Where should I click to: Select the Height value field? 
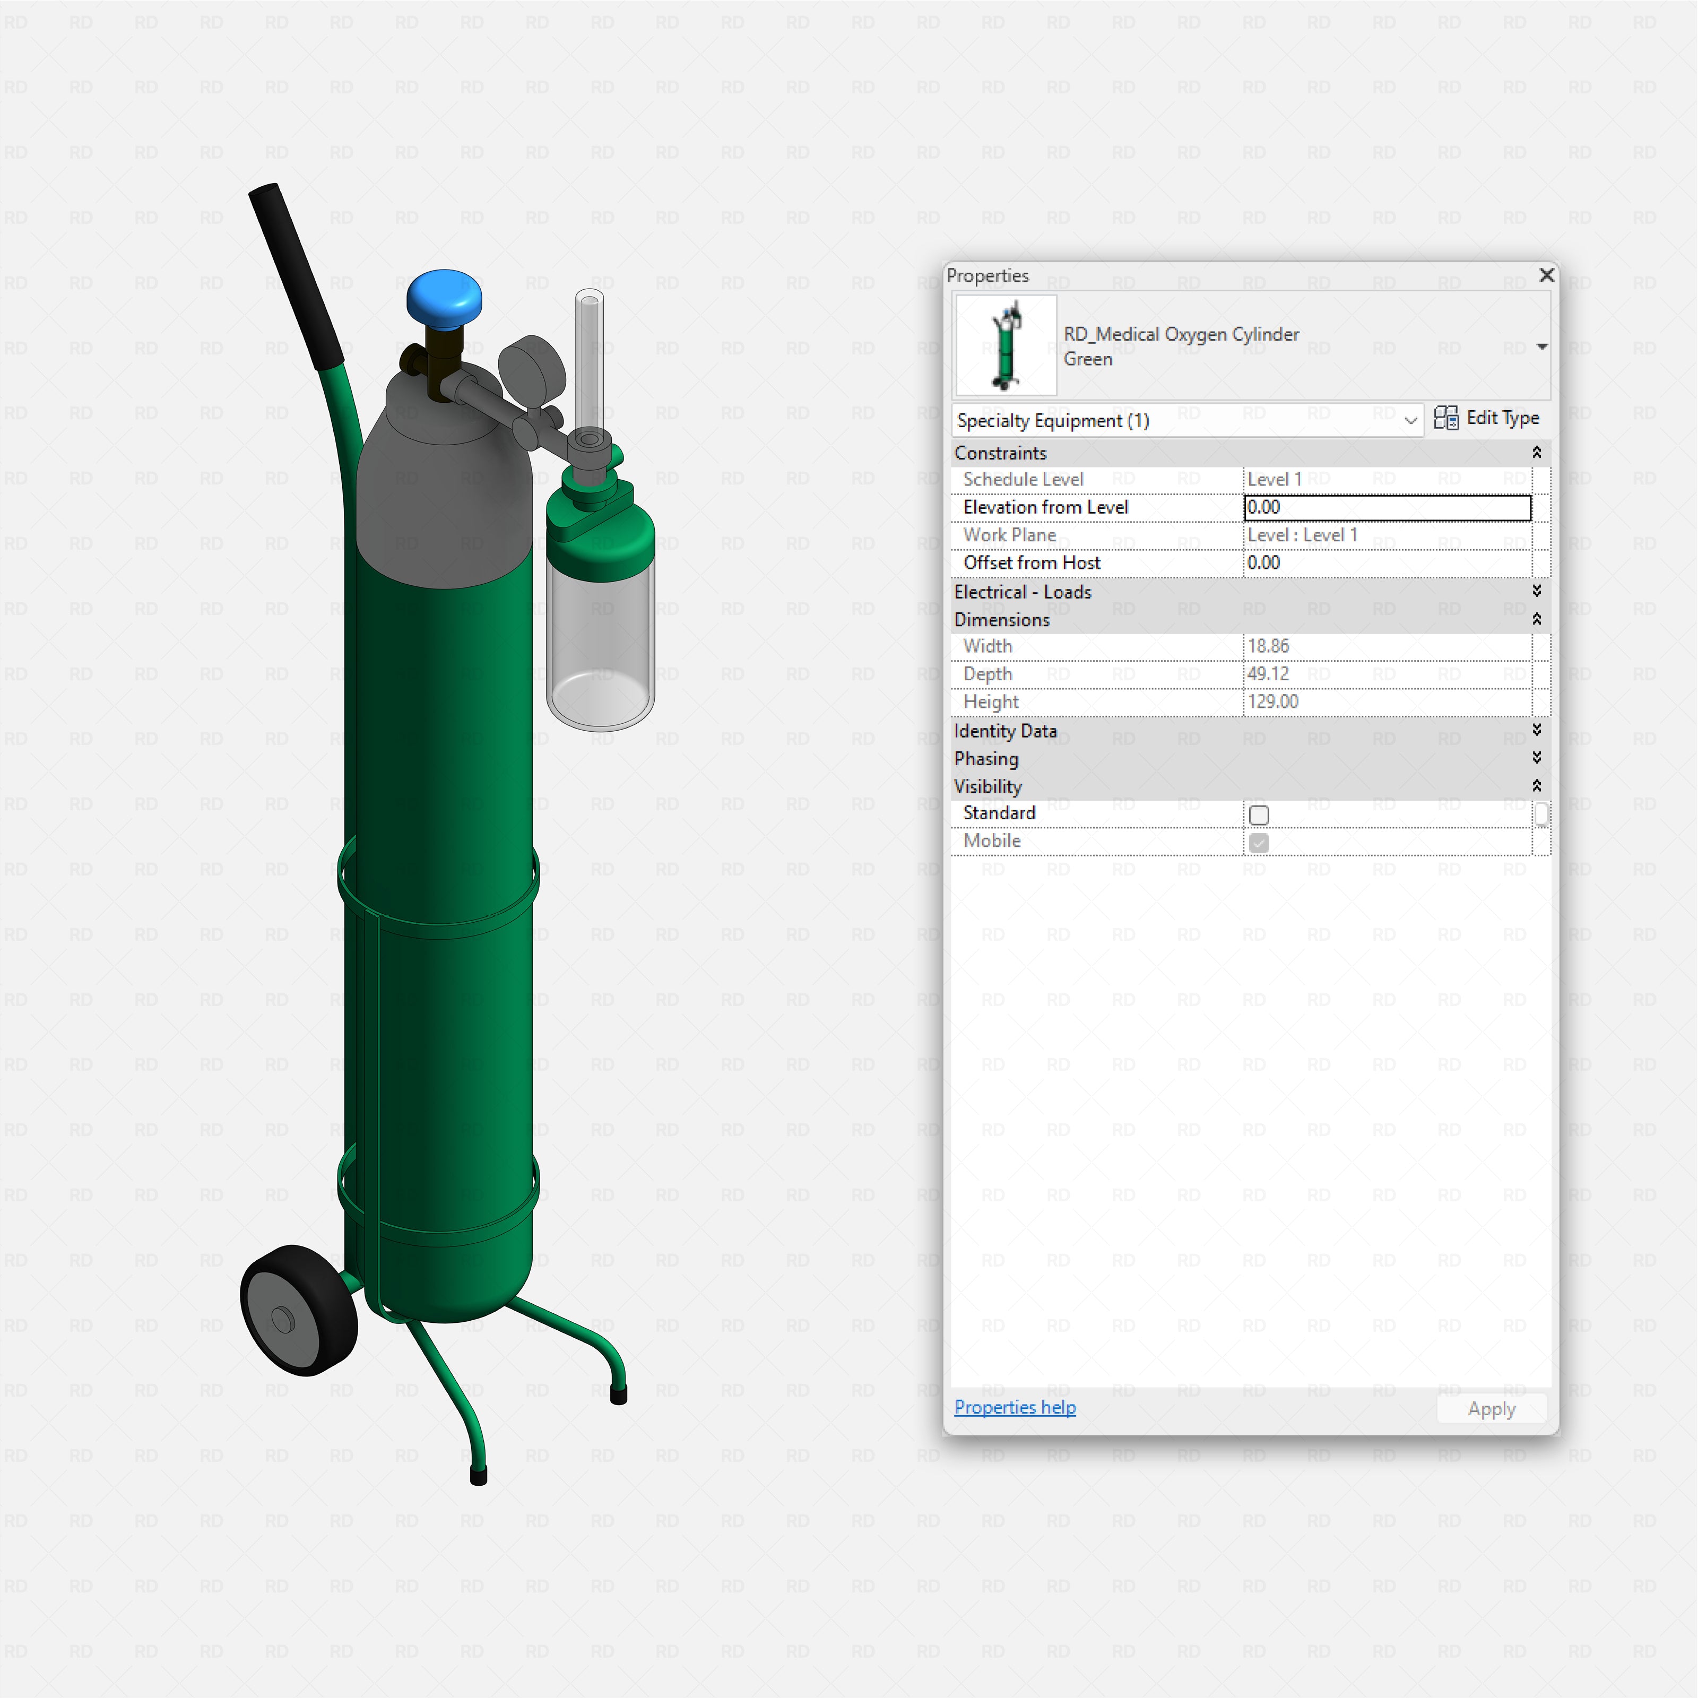(1387, 701)
